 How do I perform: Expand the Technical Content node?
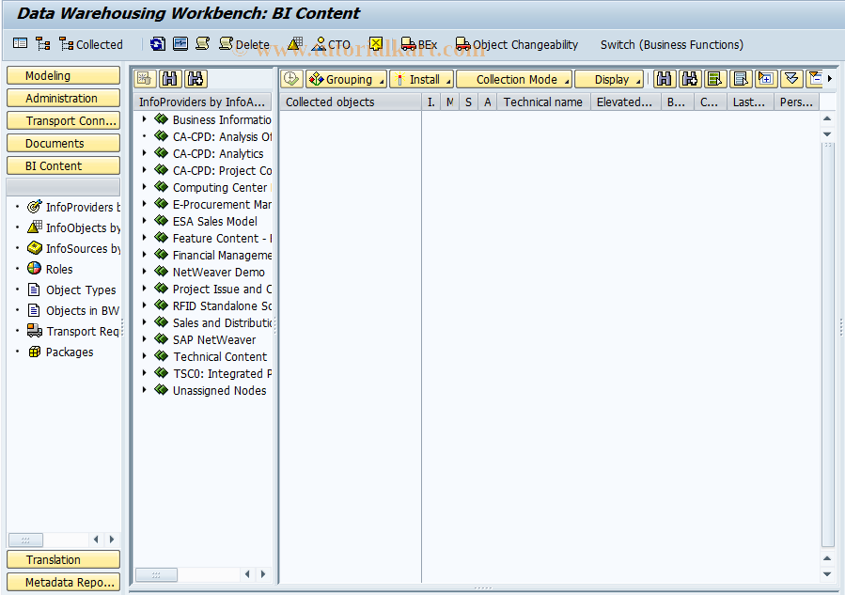pos(144,356)
